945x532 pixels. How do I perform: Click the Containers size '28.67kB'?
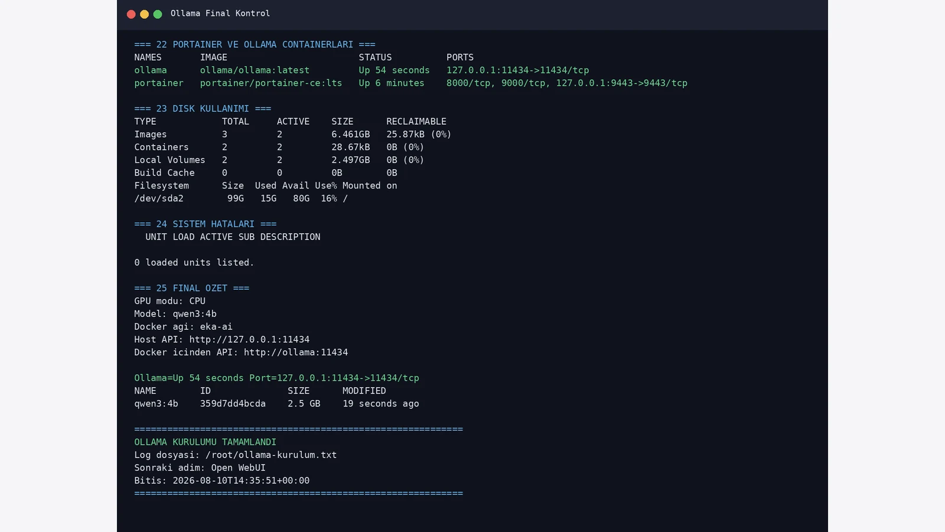(x=351, y=147)
